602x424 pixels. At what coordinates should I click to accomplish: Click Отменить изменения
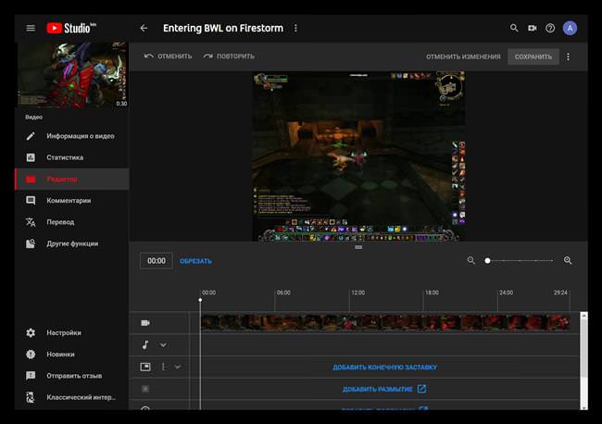[463, 56]
